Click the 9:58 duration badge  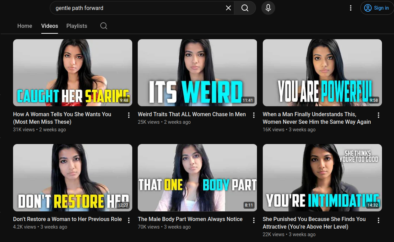(374, 100)
